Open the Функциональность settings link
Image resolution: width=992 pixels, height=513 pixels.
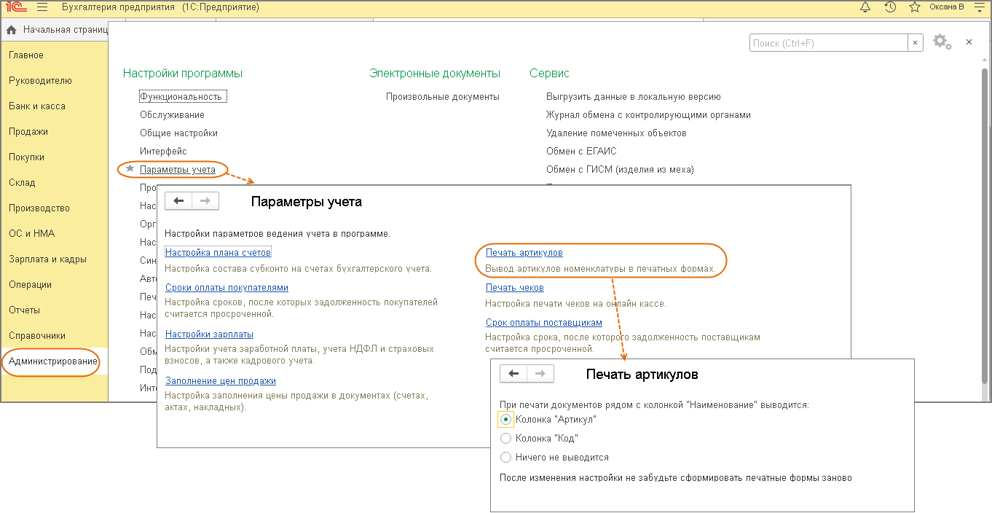pos(181,96)
